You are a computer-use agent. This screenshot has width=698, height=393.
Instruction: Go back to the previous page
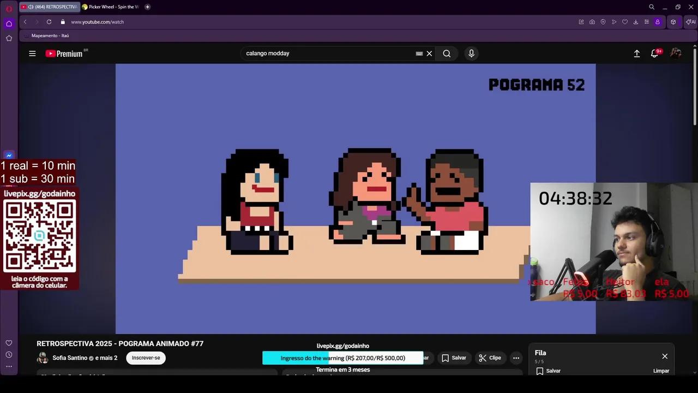click(25, 22)
